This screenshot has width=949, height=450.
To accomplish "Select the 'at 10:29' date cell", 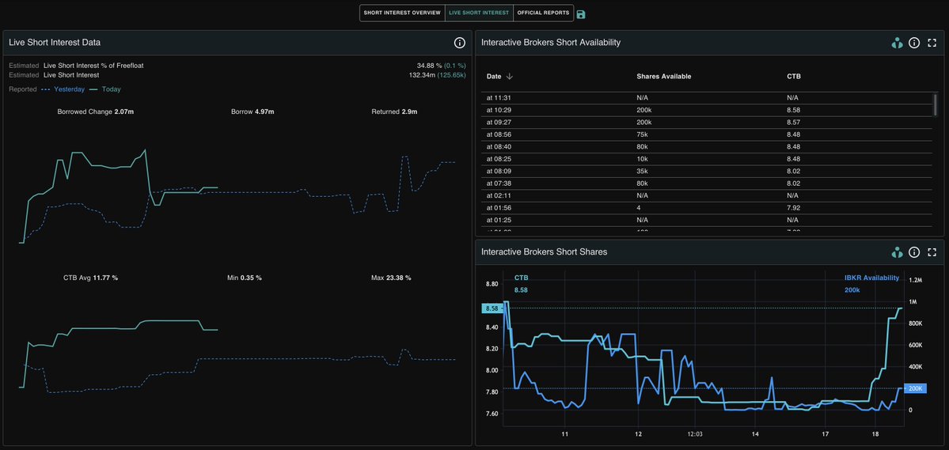I will pos(499,110).
